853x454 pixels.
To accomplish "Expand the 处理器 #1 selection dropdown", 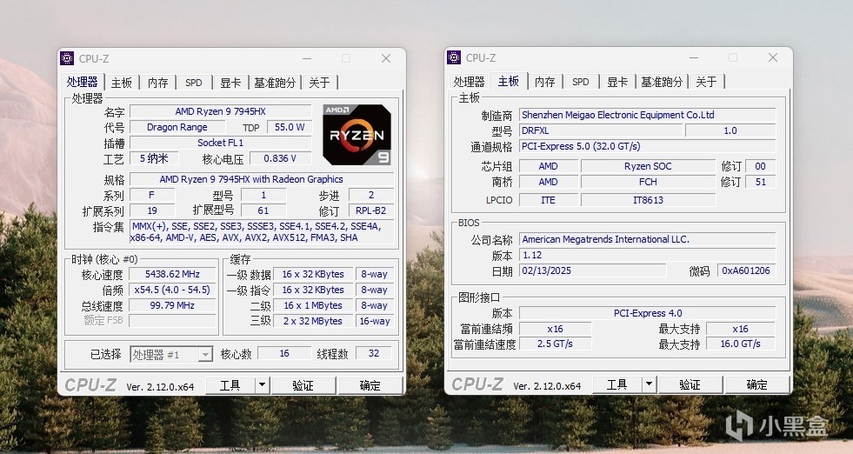I will pyautogui.click(x=205, y=355).
